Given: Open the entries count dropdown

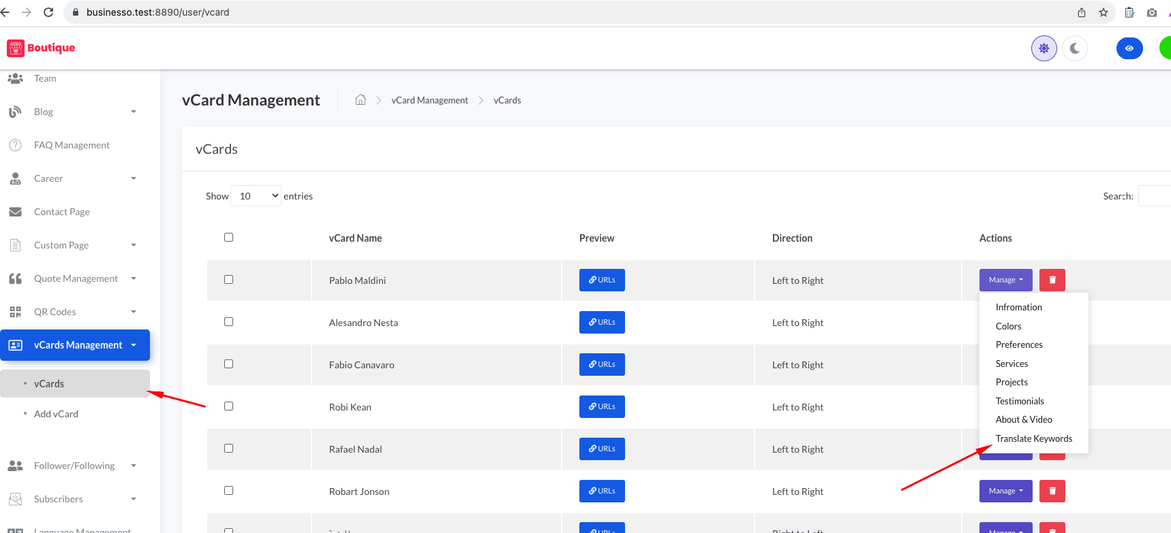Looking at the screenshot, I should [256, 196].
